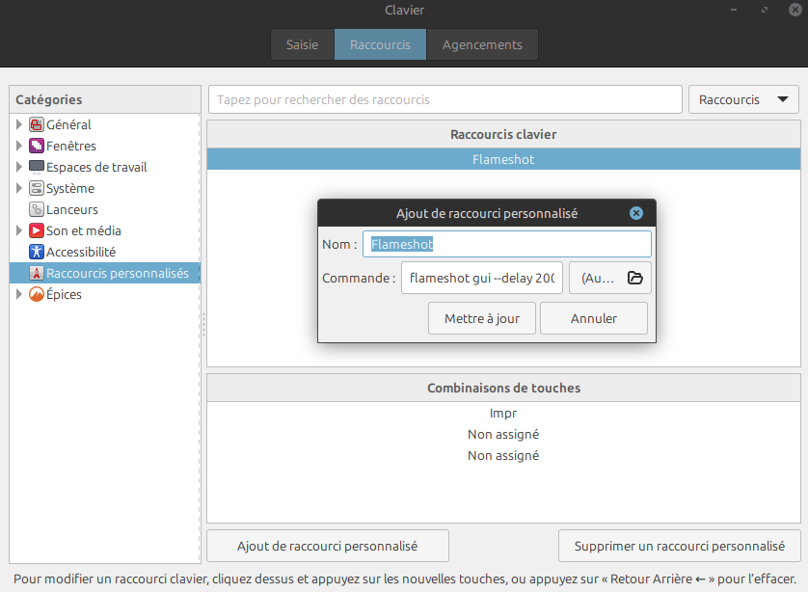Select the Impr key combination row
Viewport: 808px width, 592px height.
[x=503, y=413]
